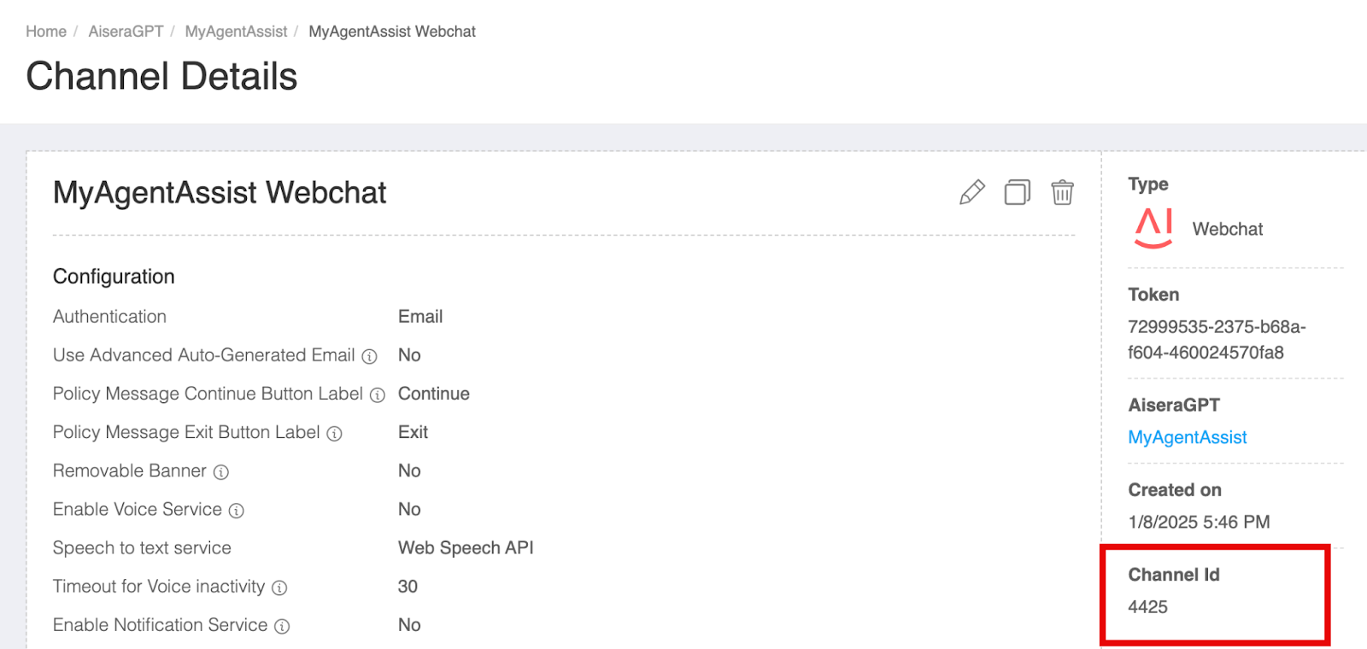Click the Channel Id heading

(1174, 575)
